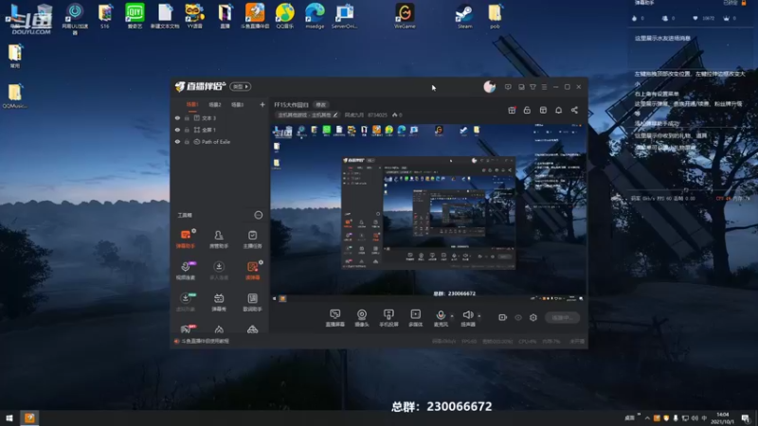Expand microphone options arrow
This screenshot has height=426, width=758.
(x=452, y=316)
